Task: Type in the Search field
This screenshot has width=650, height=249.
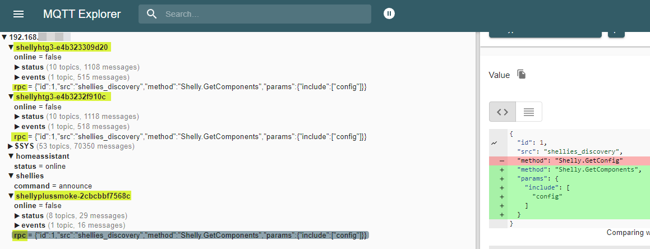Action: (x=264, y=14)
